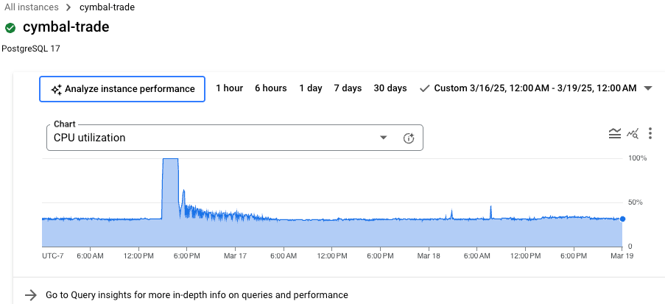The image size is (665, 304).
Task: Click the green instance status checkmark icon
Action: 10,29
